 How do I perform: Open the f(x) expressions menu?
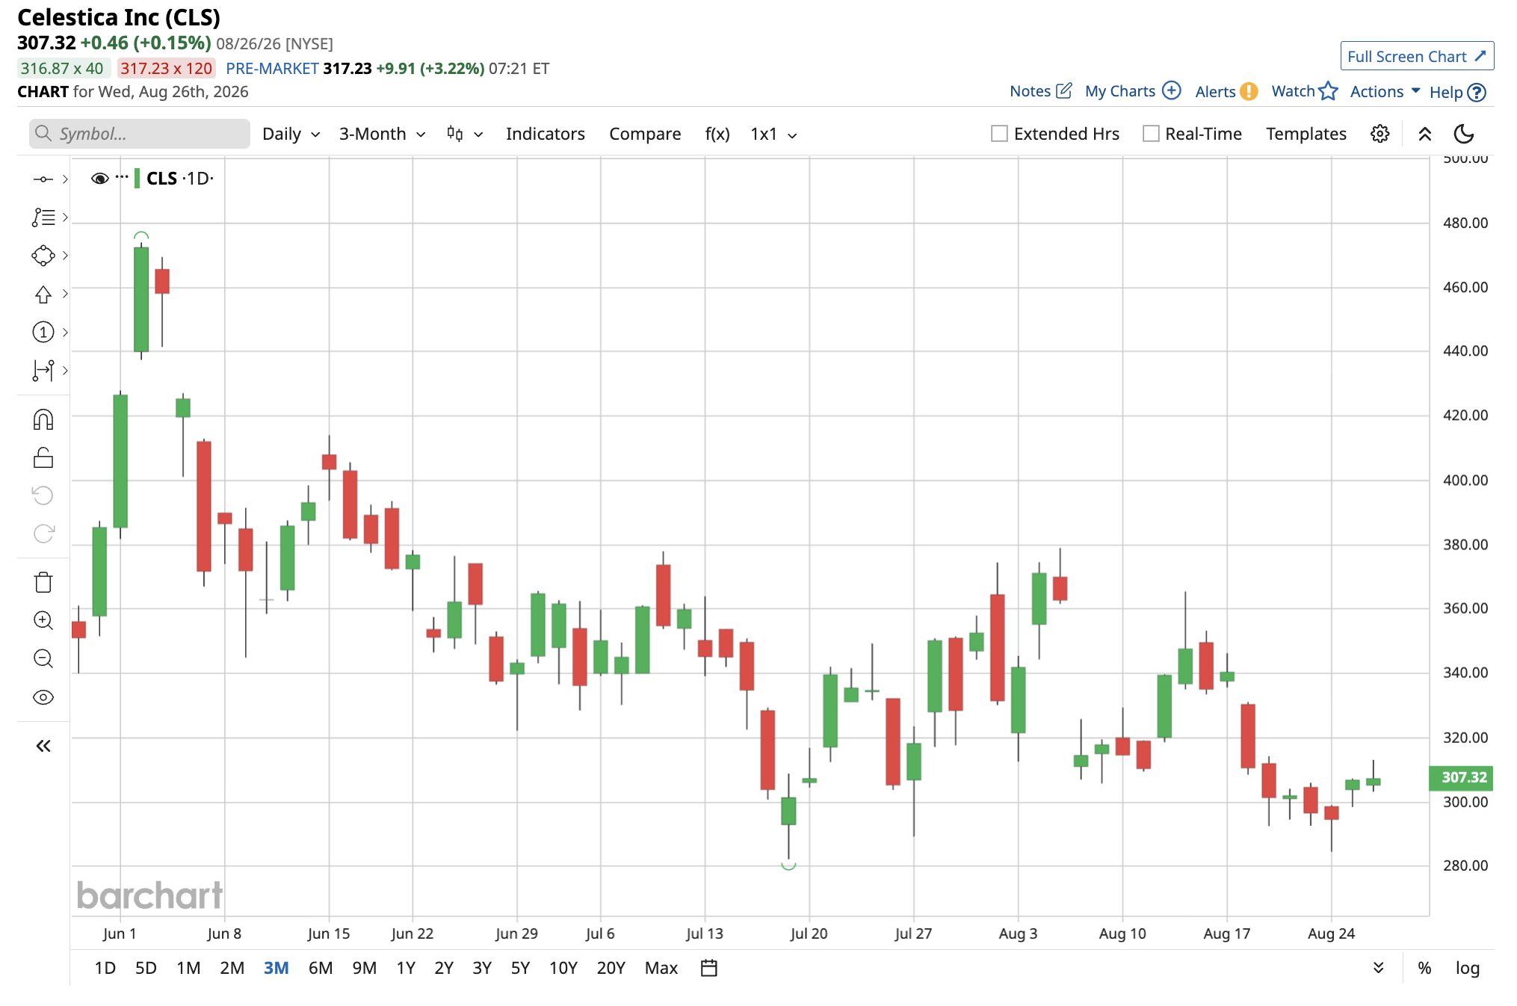pyautogui.click(x=717, y=134)
